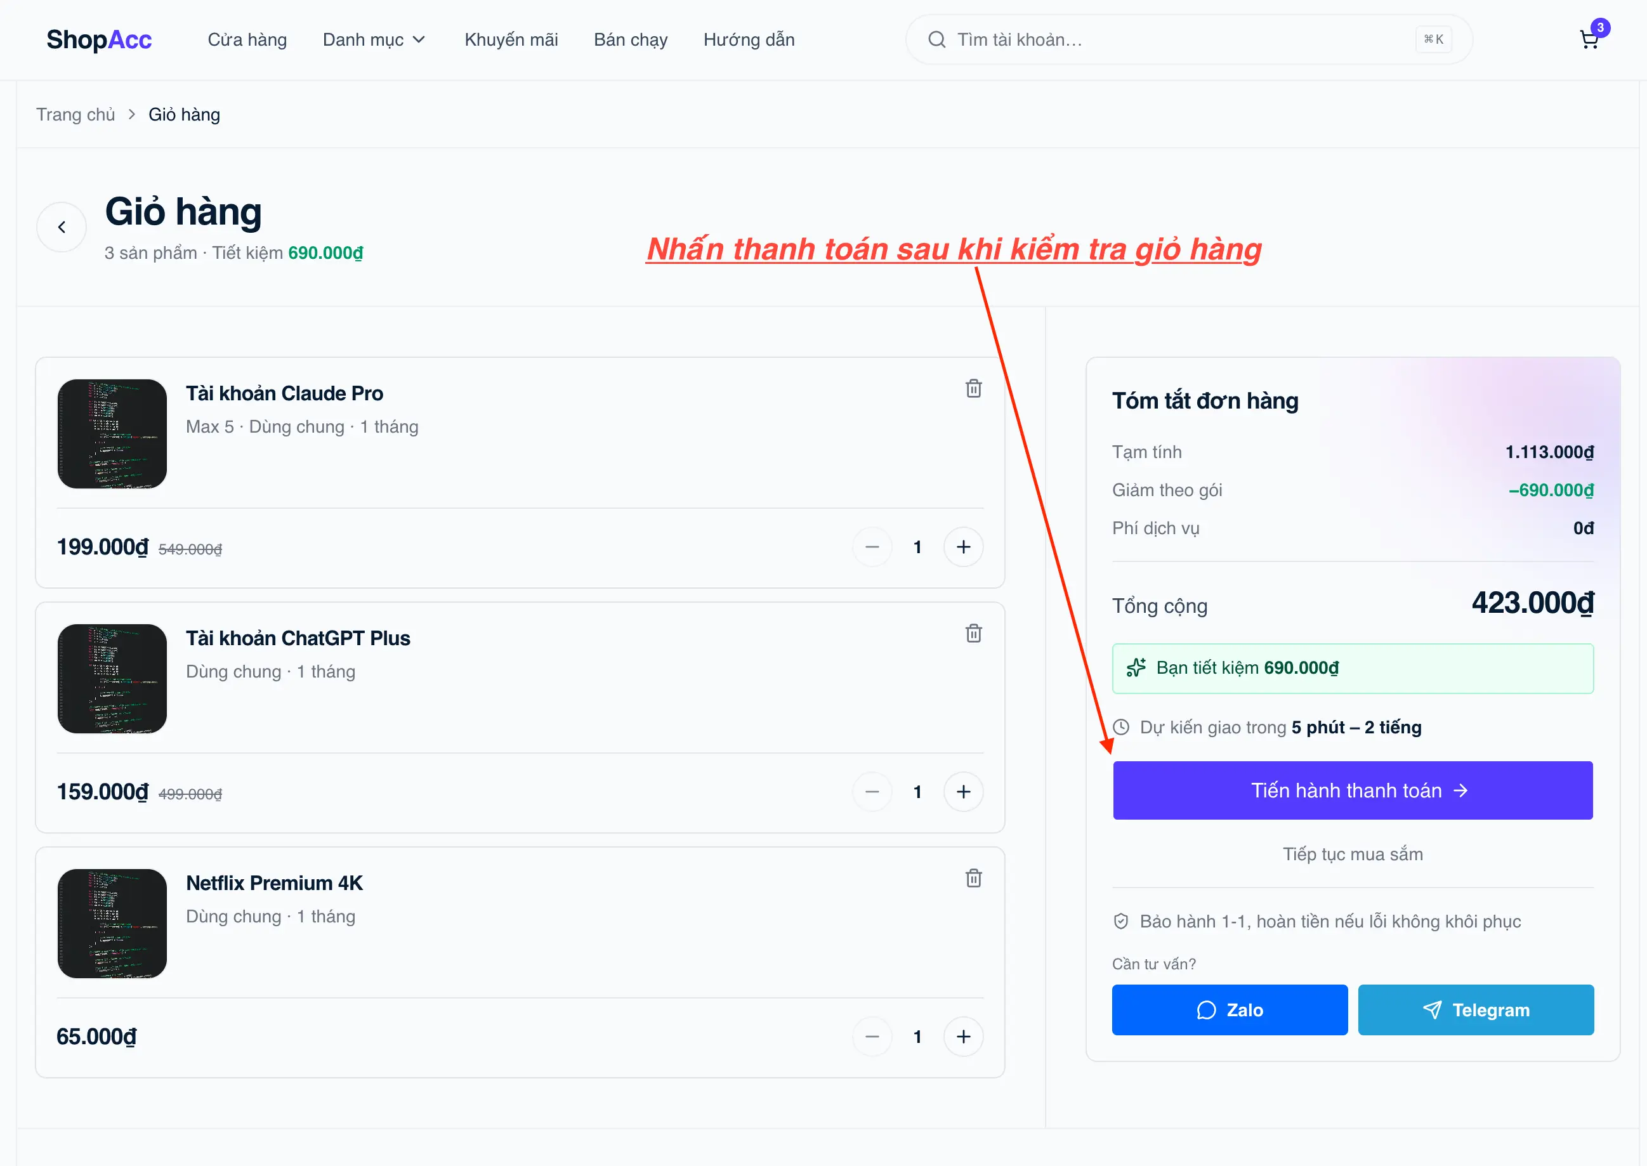Click the price 199.000₫
The width and height of the screenshot is (1647, 1166).
pos(103,547)
